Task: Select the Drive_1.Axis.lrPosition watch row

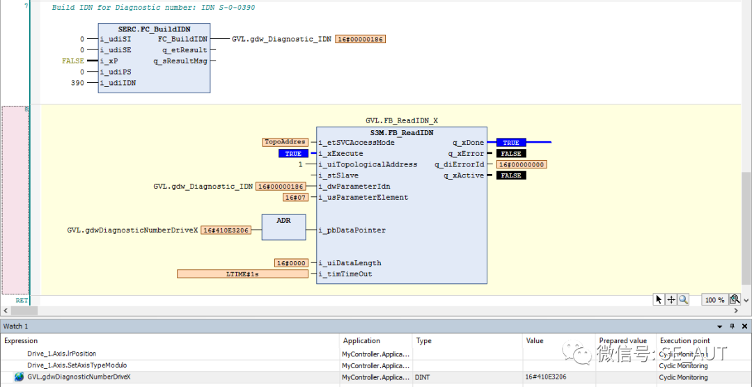Action: [61, 354]
